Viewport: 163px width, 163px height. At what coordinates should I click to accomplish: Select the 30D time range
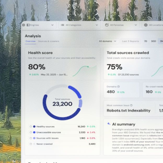point(153,41)
